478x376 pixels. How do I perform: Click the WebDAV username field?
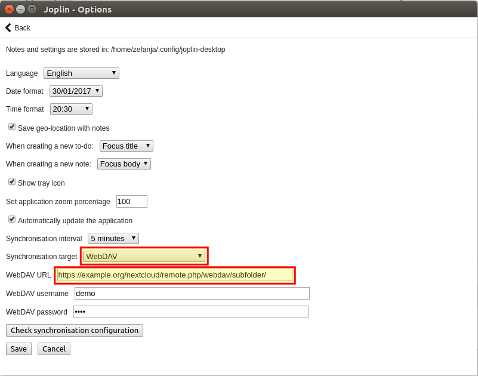[x=192, y=294]
